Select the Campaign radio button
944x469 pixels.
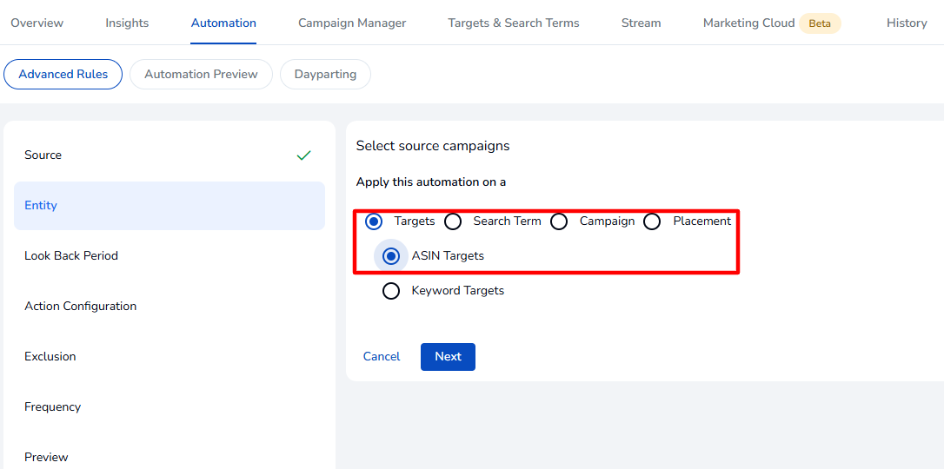[559, 221]
